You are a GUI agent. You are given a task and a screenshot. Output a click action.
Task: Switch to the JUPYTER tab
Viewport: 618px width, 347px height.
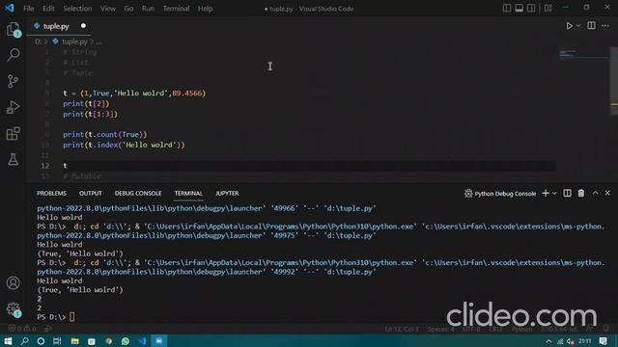pyautogui.click(x=227, y=193)
